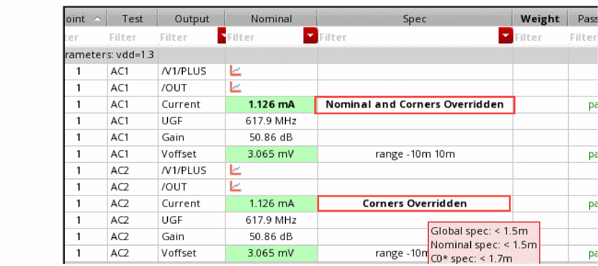Screen dimensions: 598x266
Task: Select AC1 Voffset green 3.065 mV cell
Action: [x=271, y=154]
